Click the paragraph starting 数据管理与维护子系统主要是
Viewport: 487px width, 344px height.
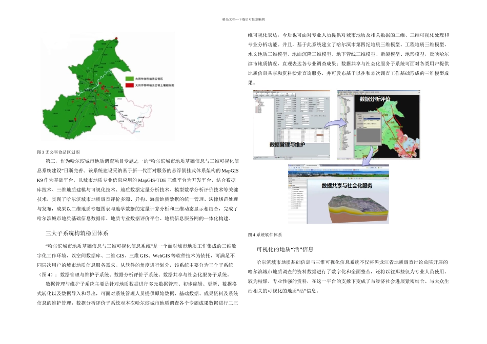pos(137,293)
